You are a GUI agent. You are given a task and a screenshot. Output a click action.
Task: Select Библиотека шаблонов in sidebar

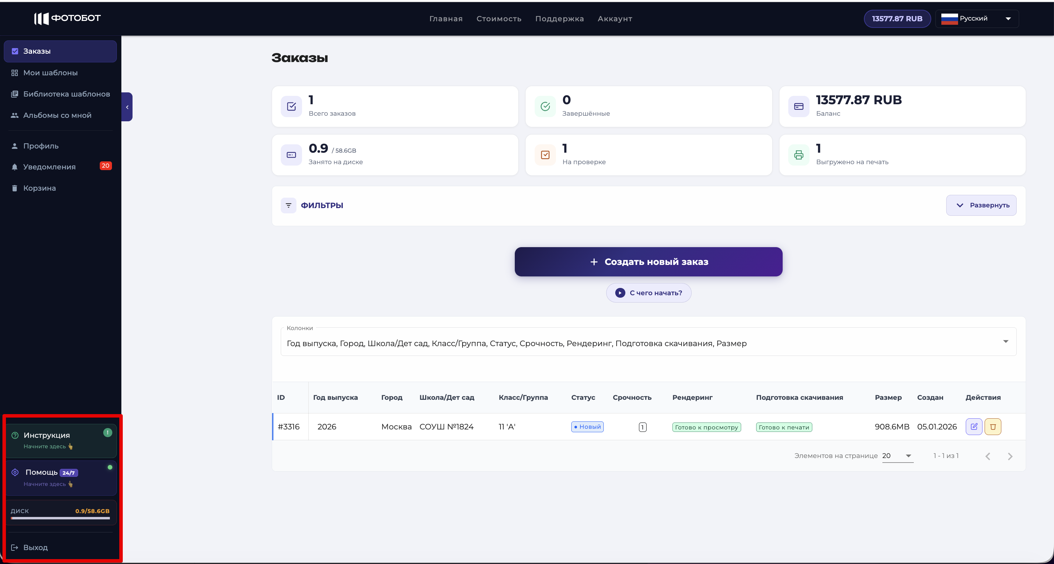[x=60, y=94]
